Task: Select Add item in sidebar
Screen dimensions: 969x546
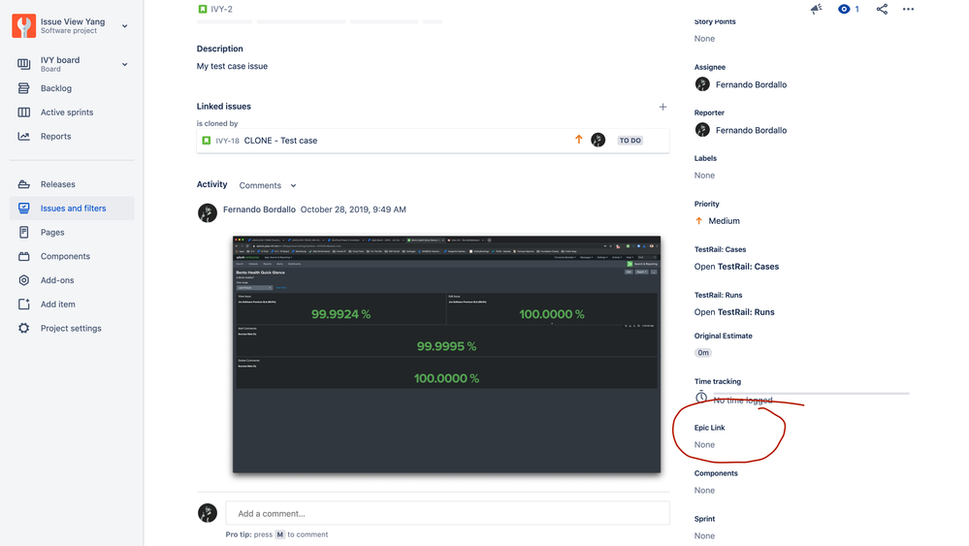Action: [x=57, y=304]
